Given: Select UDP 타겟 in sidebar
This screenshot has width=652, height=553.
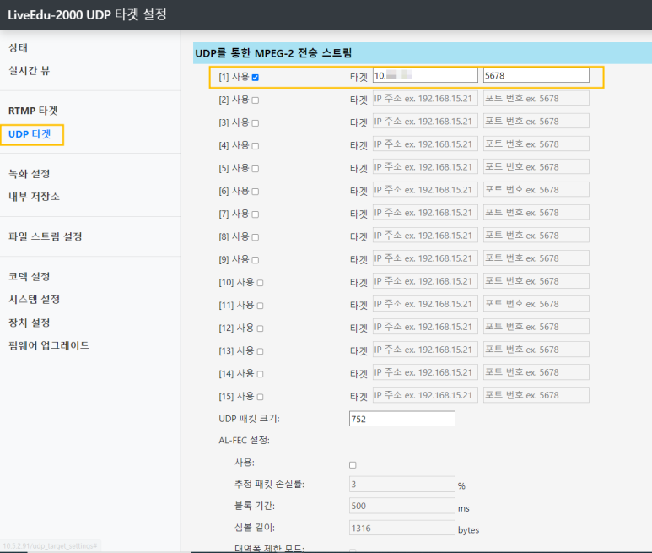Looking at the screenshot, I should [30, 134].
